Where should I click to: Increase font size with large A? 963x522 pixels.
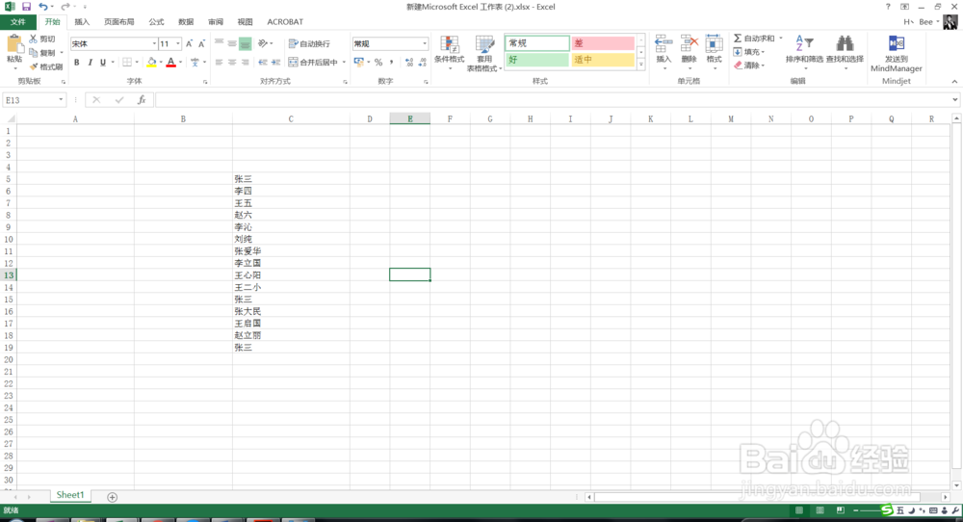pos(189,43)
